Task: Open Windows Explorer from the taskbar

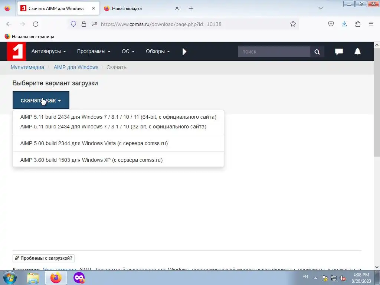Action: pos(33,278)
